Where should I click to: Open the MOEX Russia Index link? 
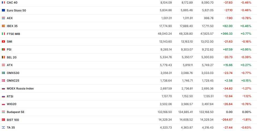coord(20,88)
